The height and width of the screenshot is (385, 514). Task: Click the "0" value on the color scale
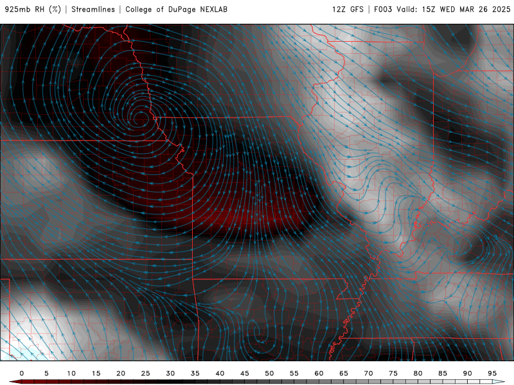click(x=22, y=373)
